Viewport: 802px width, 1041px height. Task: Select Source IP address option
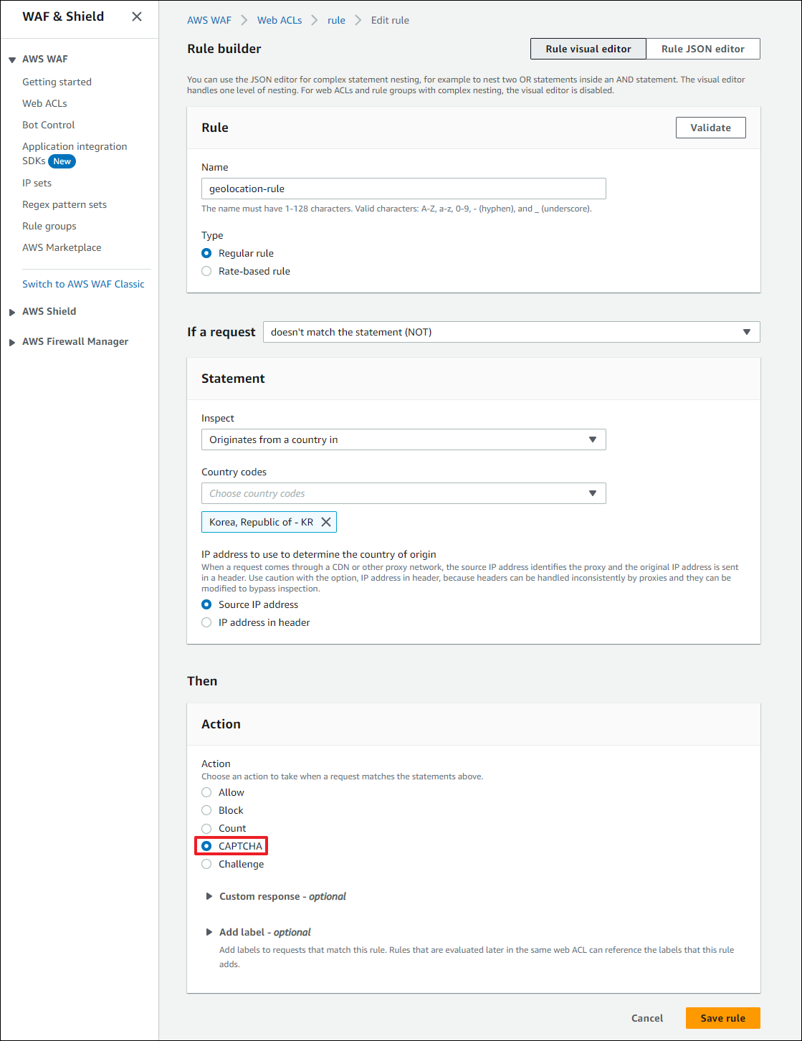(x=206, y=604)
